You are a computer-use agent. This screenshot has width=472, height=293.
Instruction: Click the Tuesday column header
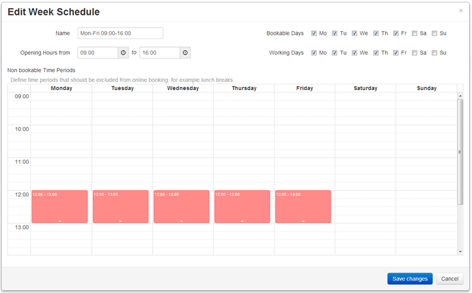click(122, 88)
